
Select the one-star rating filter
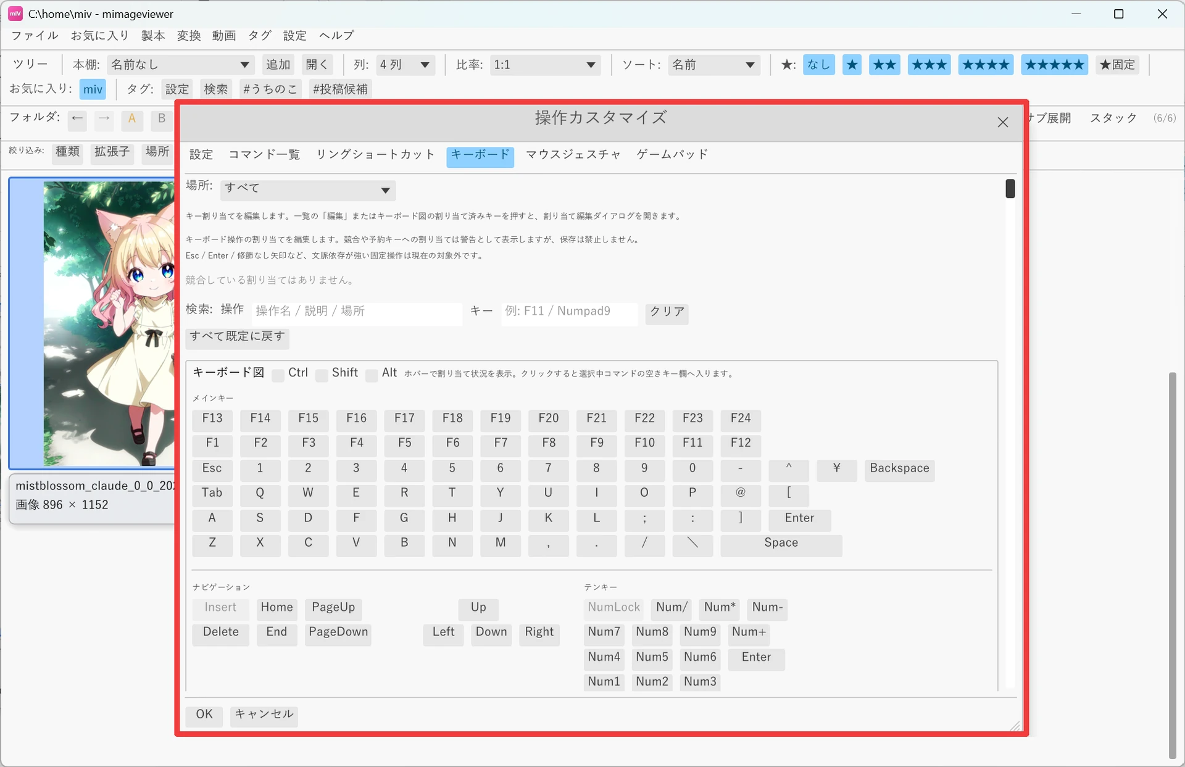tap(852, 65)
